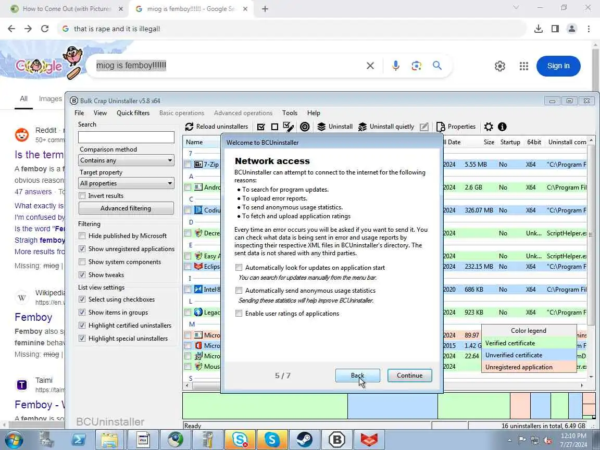Reload the Chrome page
Image resolution: width=600 pixels, height=450 pixels.
[45, 29]
